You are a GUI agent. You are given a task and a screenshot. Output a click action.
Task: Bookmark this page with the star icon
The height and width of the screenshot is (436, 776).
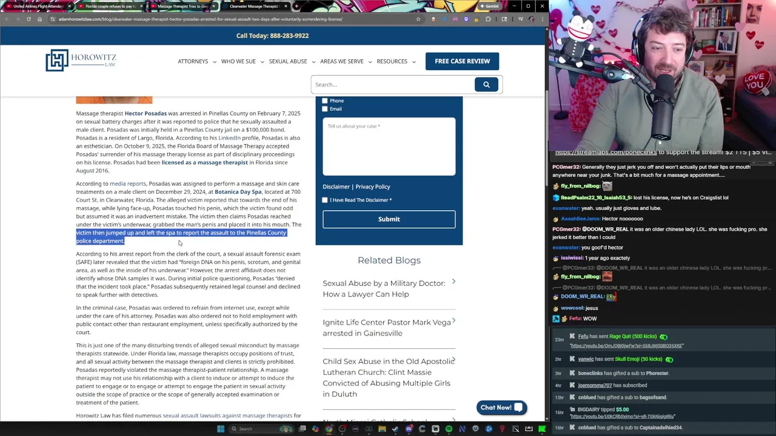418,19
